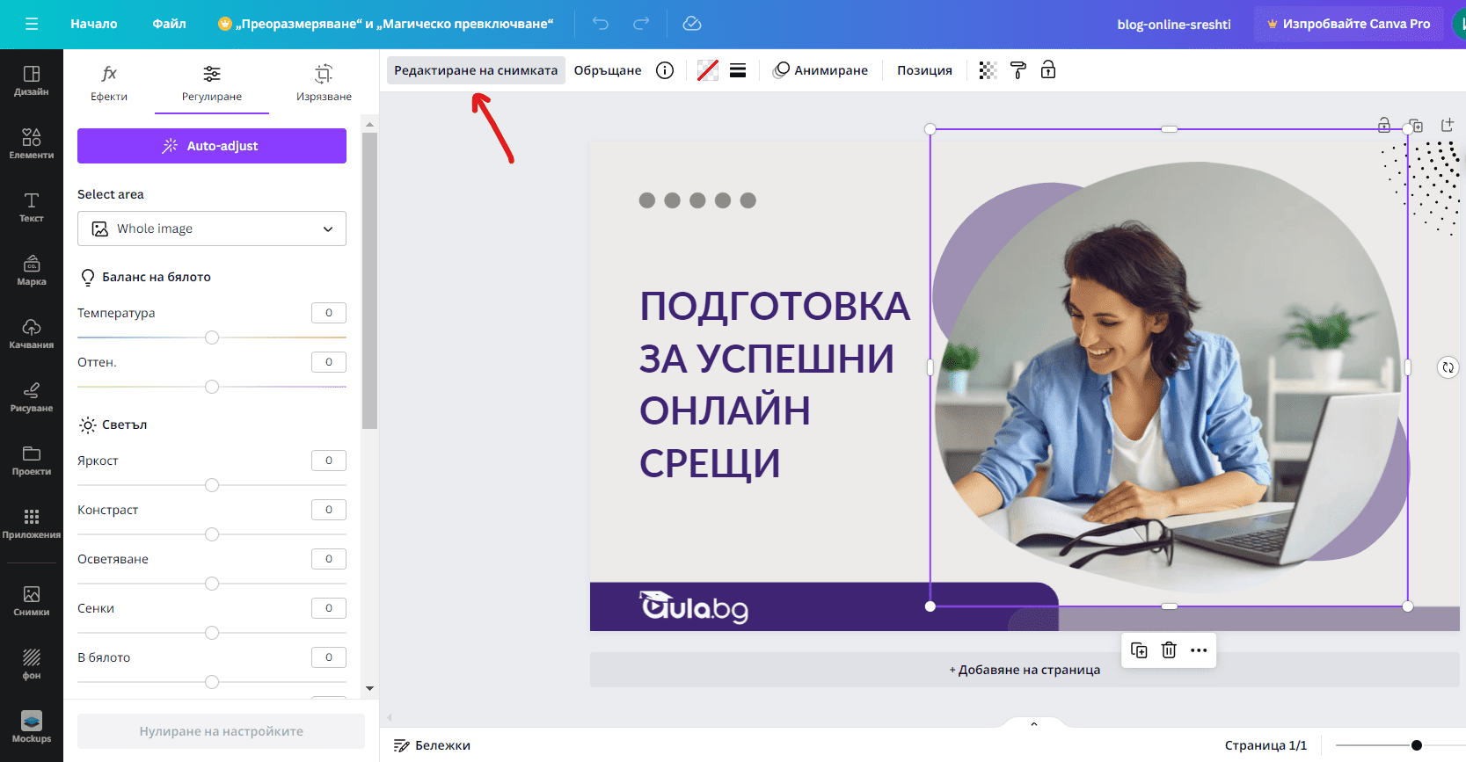This screenshot has width=1466, height=762.
Task: Open Бележки notes panel
Action: click(432, 745)
